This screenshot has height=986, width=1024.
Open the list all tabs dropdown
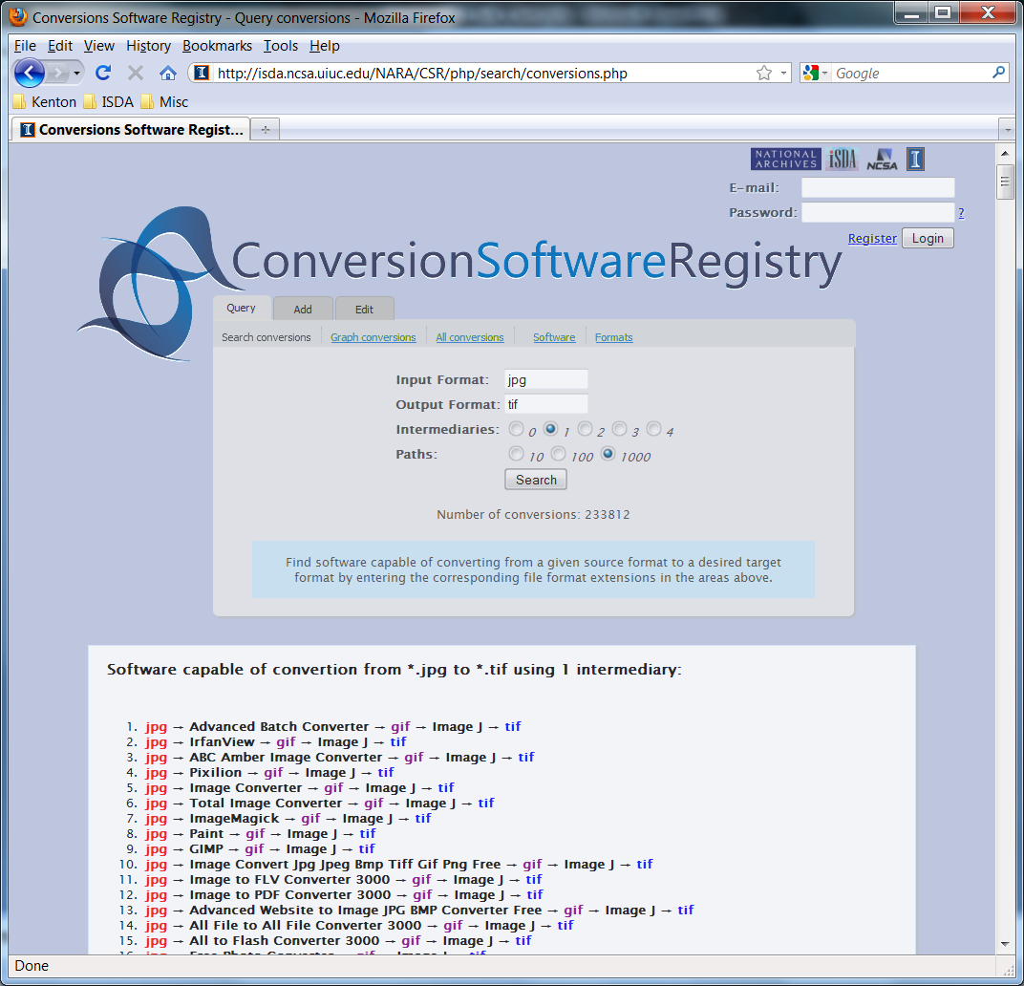coord(1008,129)
